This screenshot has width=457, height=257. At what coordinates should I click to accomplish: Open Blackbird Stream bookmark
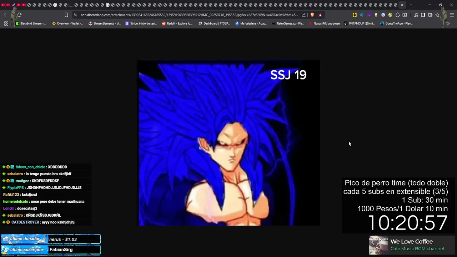31,24
